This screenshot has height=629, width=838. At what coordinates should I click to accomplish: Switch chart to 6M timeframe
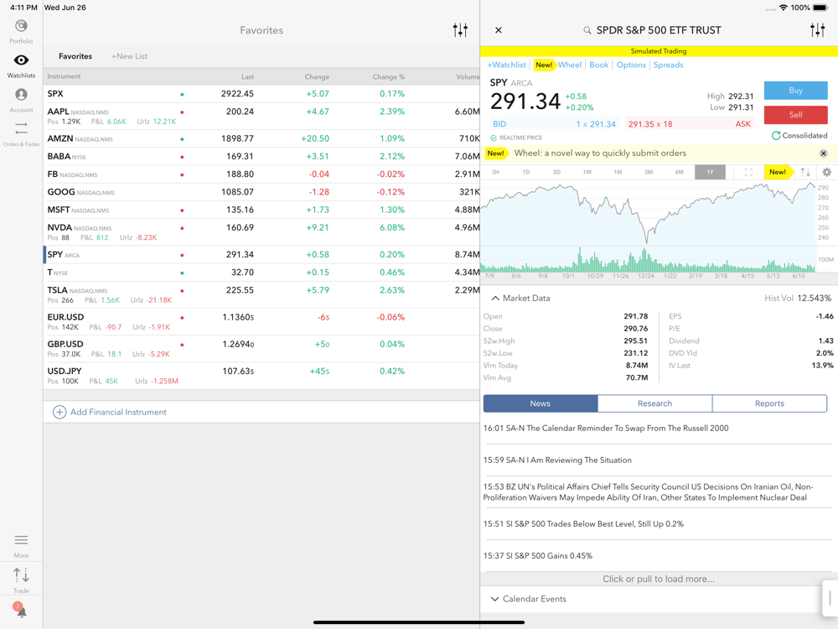pos(679,172)
